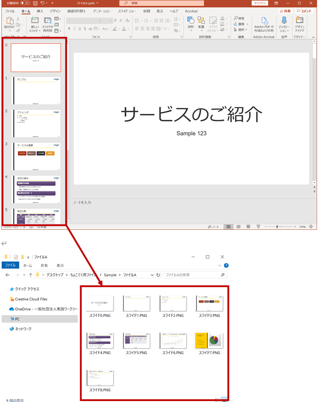
Task: Click the Save icon in title bar
Action: pos(36,3)
